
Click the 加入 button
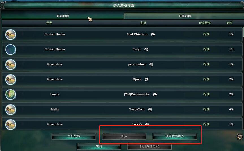click(124, 136)
